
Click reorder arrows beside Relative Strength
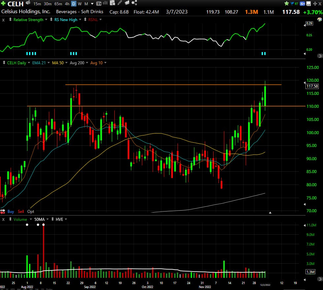[10, 19]
